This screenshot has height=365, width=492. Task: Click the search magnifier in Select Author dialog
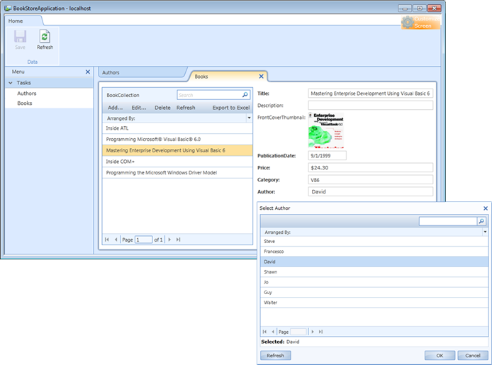click(481, 222)
